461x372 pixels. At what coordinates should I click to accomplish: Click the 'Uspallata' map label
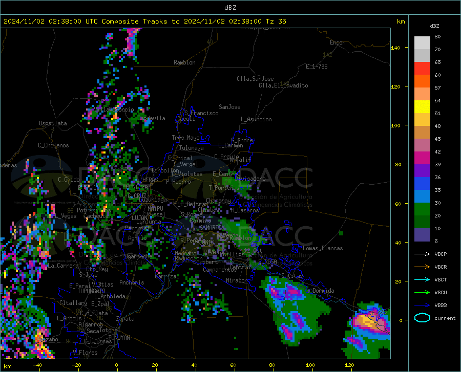click(53, 123)
